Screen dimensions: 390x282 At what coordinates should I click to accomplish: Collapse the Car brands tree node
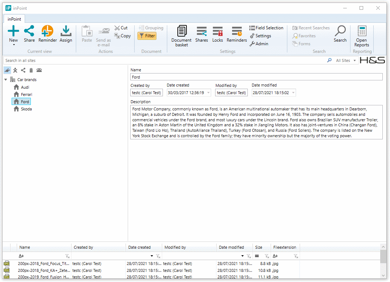6,80
